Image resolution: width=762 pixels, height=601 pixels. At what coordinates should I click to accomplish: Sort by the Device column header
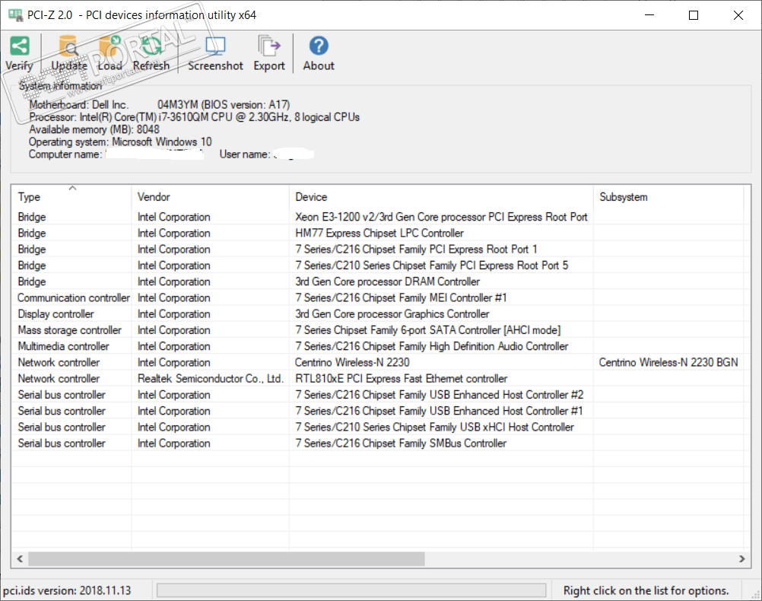click(x=441, y=197)
